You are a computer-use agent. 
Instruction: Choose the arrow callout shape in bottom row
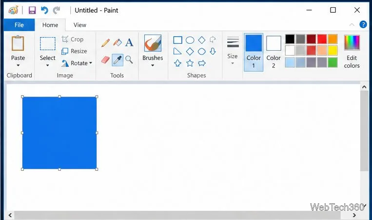click(x=202, y=63)
